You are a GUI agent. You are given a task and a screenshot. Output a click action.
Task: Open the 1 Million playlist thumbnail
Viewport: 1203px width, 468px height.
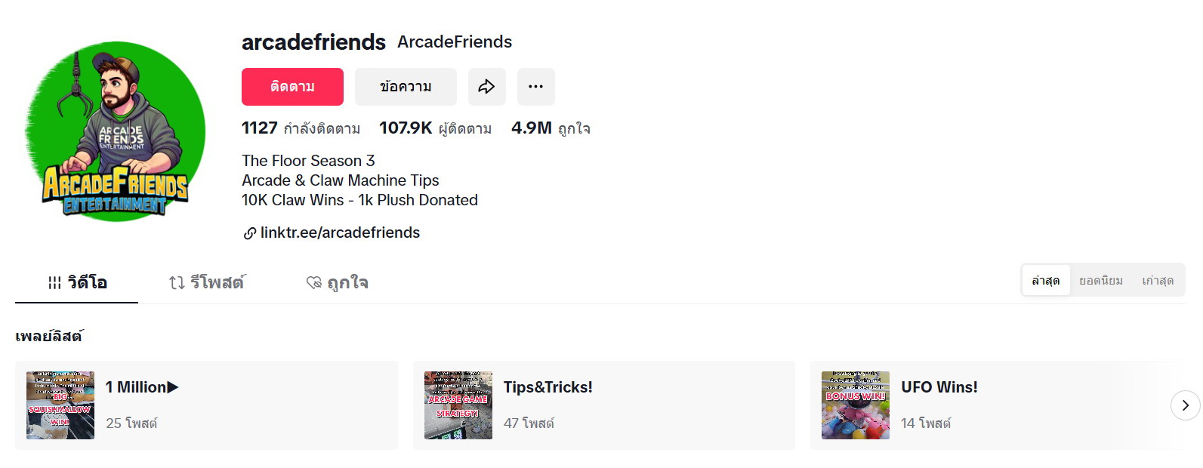(x=60, y=405)
